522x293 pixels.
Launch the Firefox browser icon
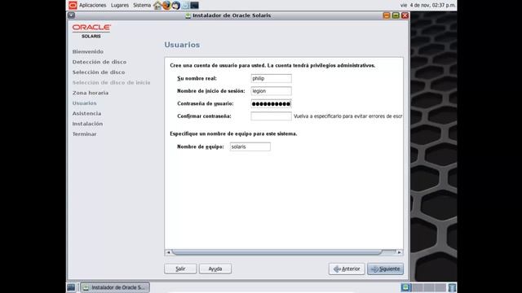(x=166, y=5)
